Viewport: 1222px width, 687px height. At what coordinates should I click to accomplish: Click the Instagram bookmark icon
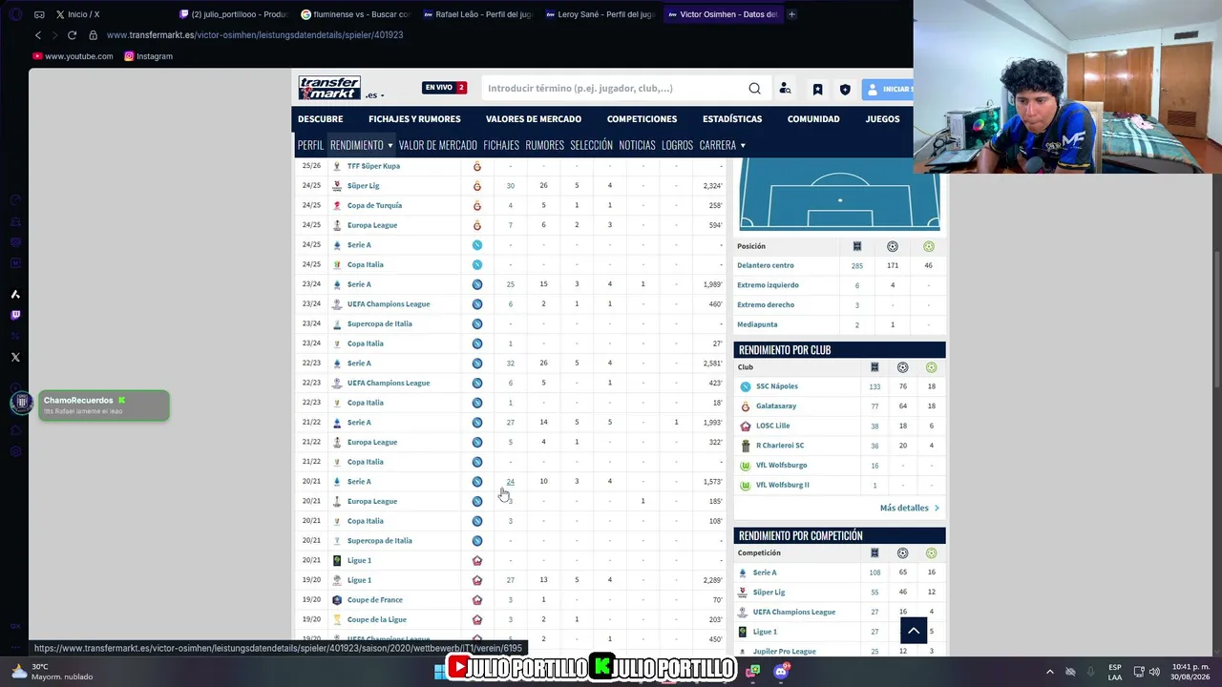pyautogui.click(x=129, y=56)
